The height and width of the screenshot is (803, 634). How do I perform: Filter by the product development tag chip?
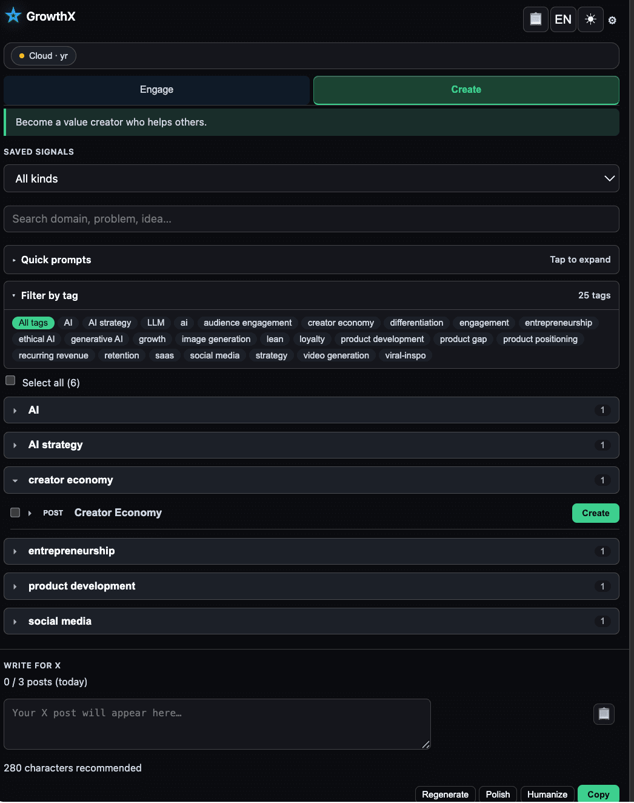click(382, 339)
